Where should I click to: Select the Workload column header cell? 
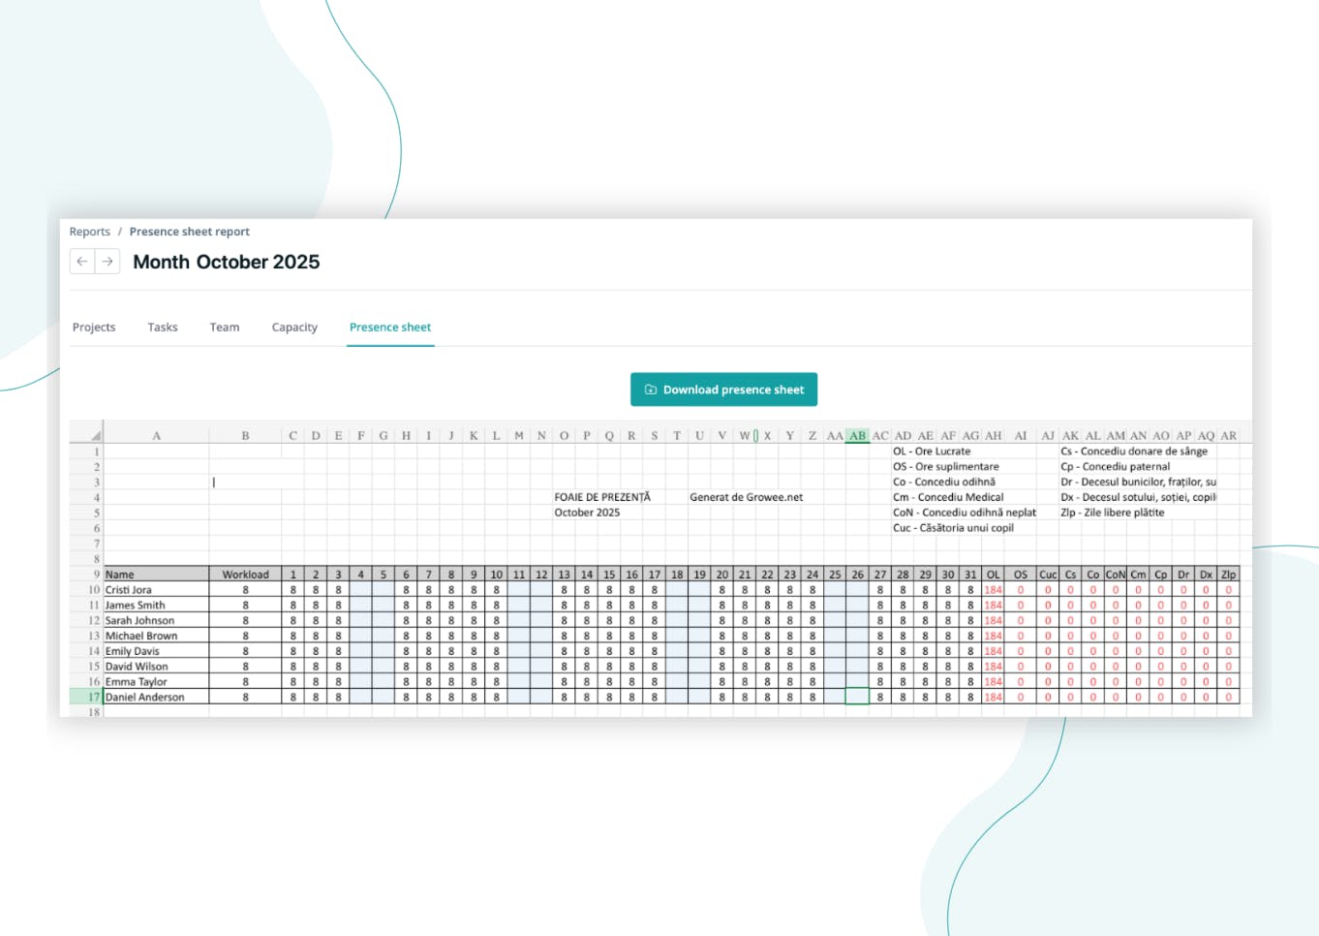click(245, 574)
